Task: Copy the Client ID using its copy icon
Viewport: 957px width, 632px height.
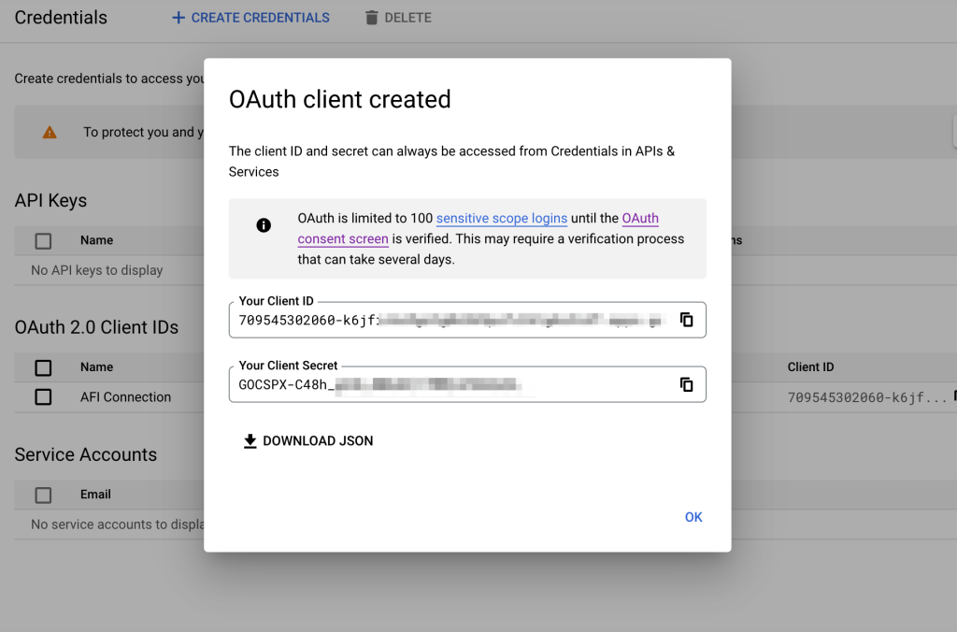Action: 687,320
